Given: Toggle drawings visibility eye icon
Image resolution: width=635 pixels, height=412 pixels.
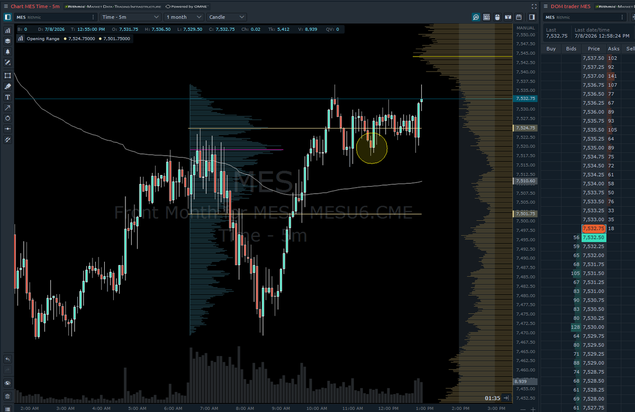Looking at the screenshot, I should (7, 383).
